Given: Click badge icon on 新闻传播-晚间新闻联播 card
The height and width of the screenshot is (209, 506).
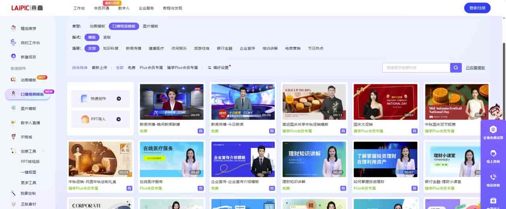Looking at the screenshot, I should [x=200, y=131].
